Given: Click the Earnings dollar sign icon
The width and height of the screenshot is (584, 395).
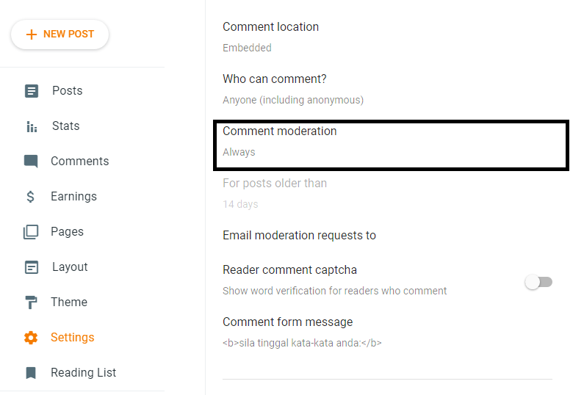Looking at the screenshot, I should tap(31, 197).
